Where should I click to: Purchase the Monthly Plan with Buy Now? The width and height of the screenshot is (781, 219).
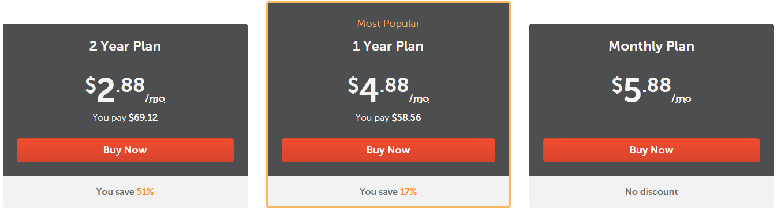pyautogui.click(x=652, y=150)
